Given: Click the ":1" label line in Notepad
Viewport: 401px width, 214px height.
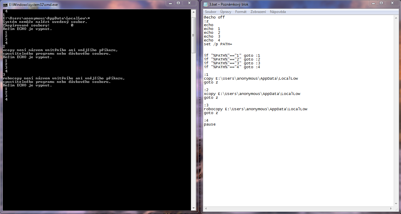Looking at the screenshot, I should click(x=206, y=75).
